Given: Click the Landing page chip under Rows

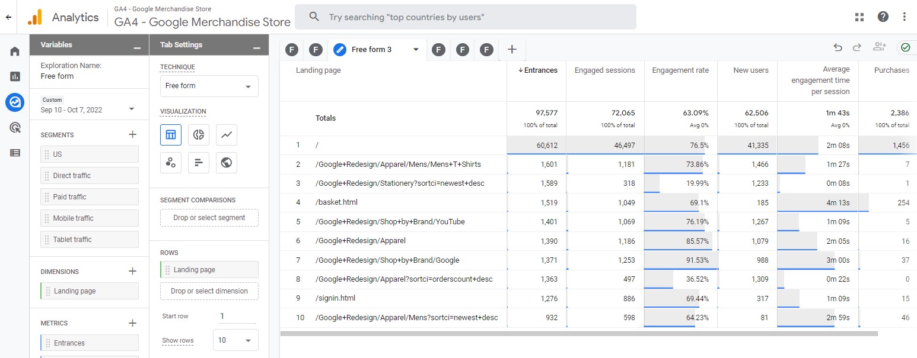Looking at the screenshot, I should click(x=209, y=269).
